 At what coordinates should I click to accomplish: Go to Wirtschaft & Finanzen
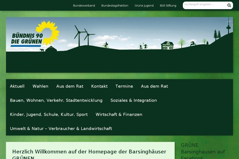[119, 114]
